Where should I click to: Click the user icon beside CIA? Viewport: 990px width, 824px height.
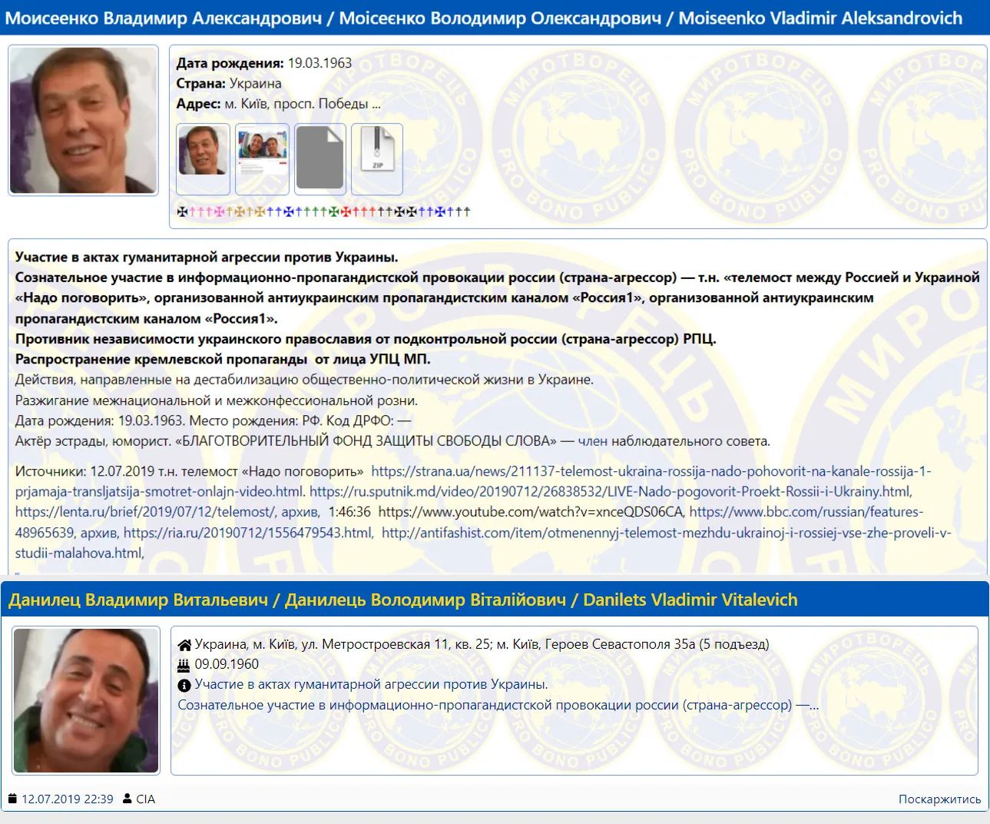coord(127,799)
